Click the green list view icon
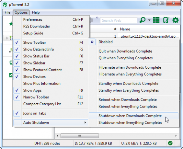183x149 pixels. (x=156, y=20)
